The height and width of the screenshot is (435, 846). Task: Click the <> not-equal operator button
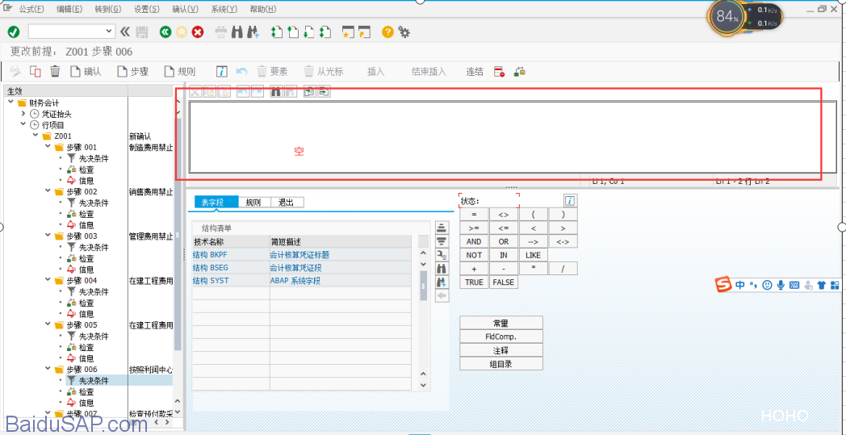coord(504,214)
